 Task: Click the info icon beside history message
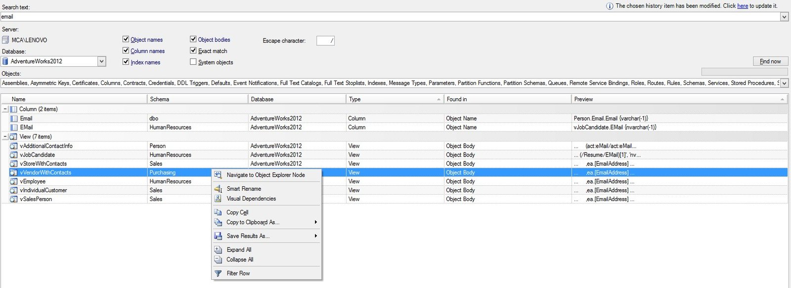[x=610, y=6]
